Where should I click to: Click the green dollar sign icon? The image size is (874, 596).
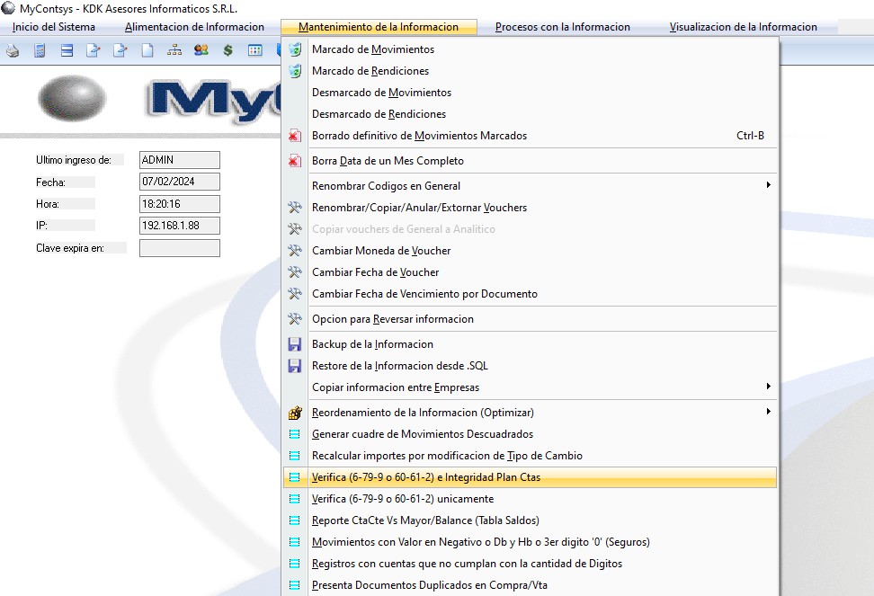coord(227,50)
